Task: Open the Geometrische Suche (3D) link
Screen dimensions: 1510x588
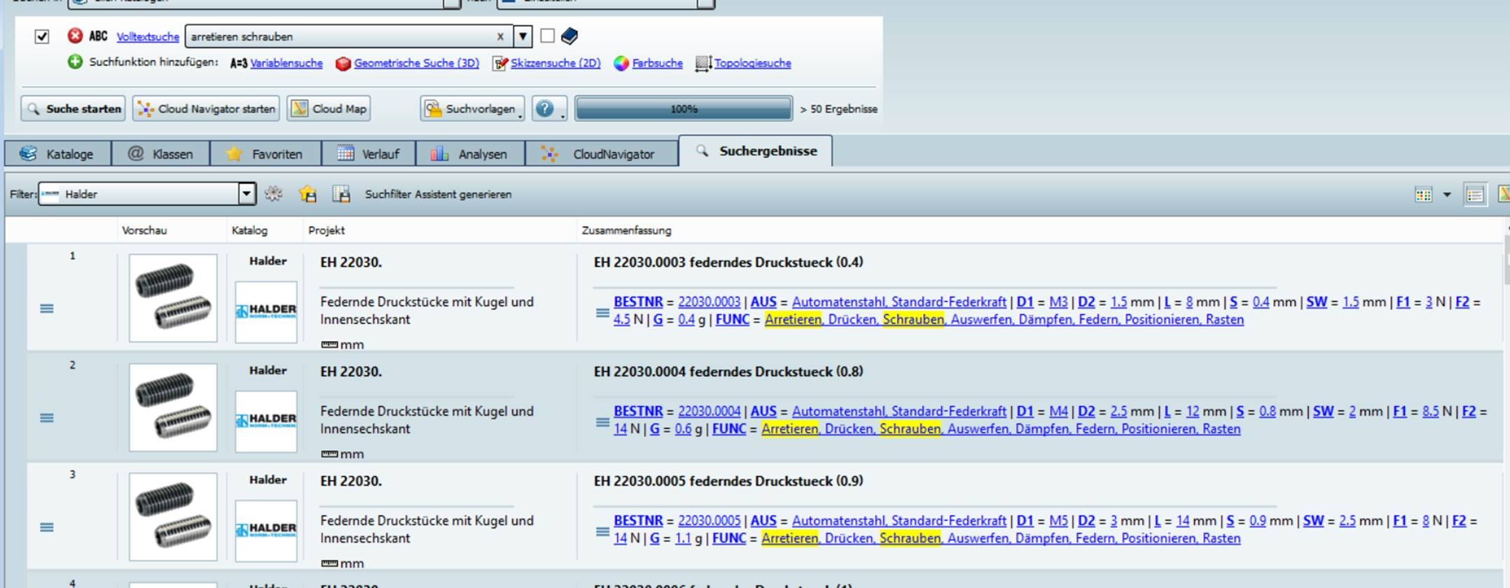Action: 416,63
